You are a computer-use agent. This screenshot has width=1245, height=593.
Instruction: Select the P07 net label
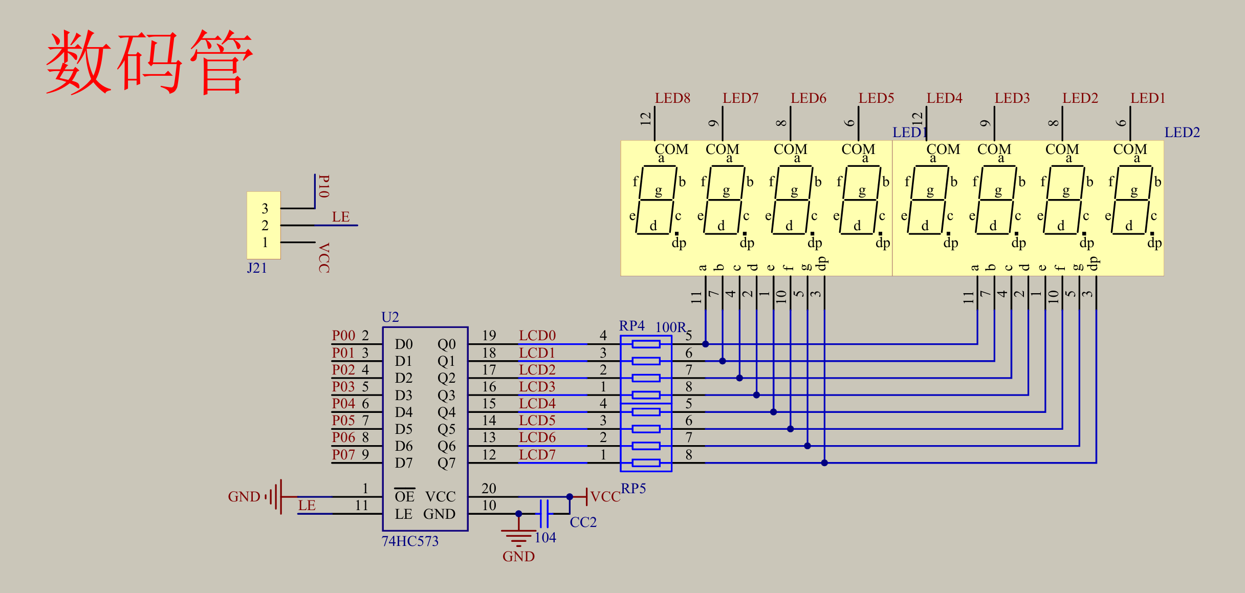coord(343,454)
